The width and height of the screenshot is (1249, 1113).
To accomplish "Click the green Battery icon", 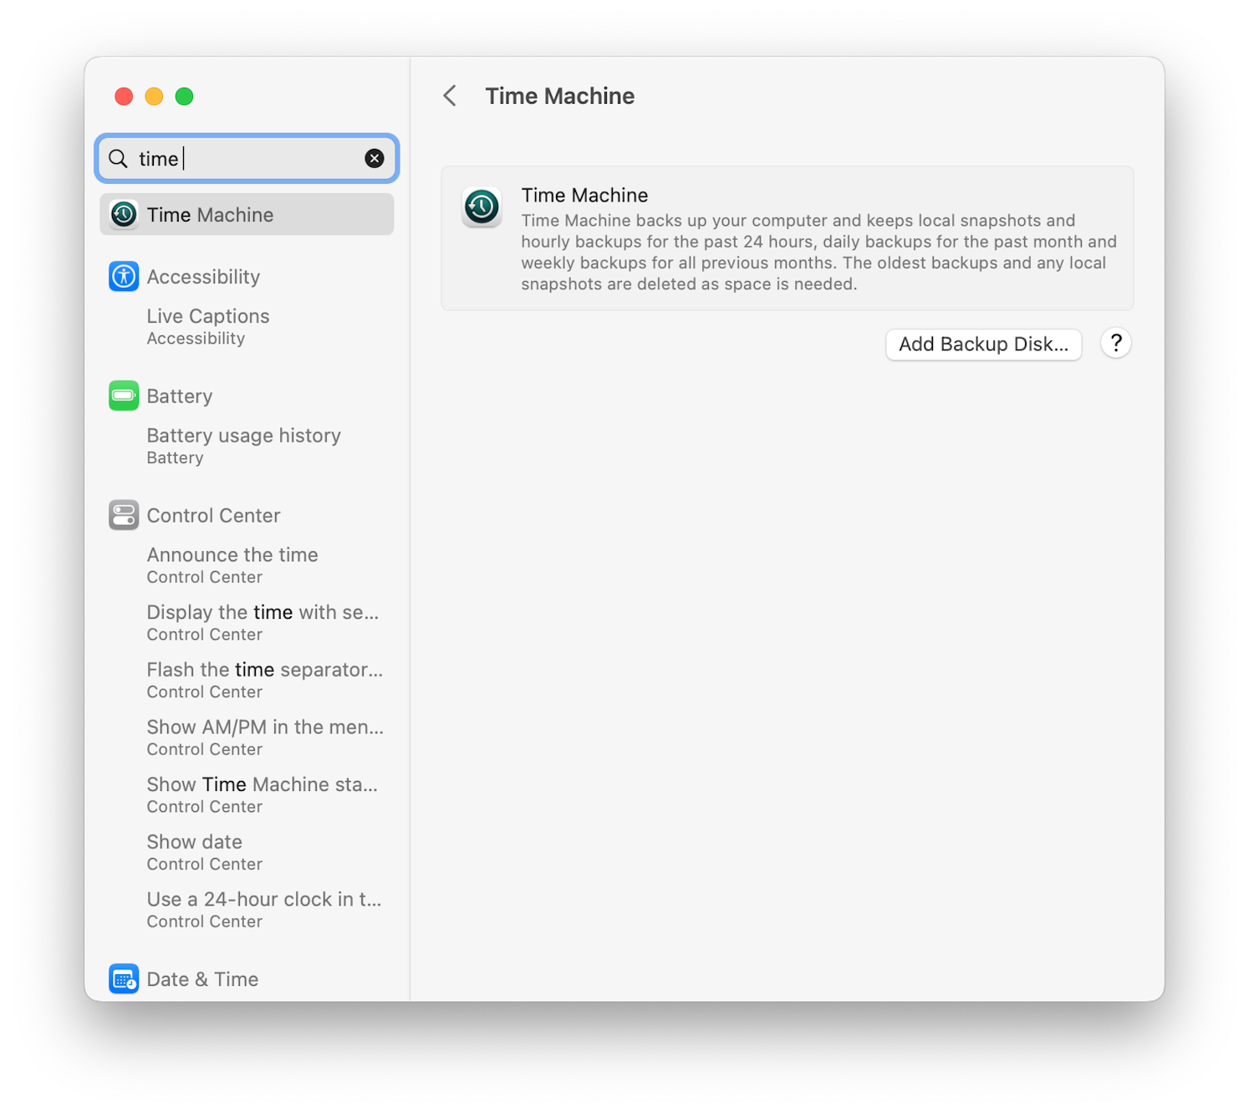I will tap(124, 396).
